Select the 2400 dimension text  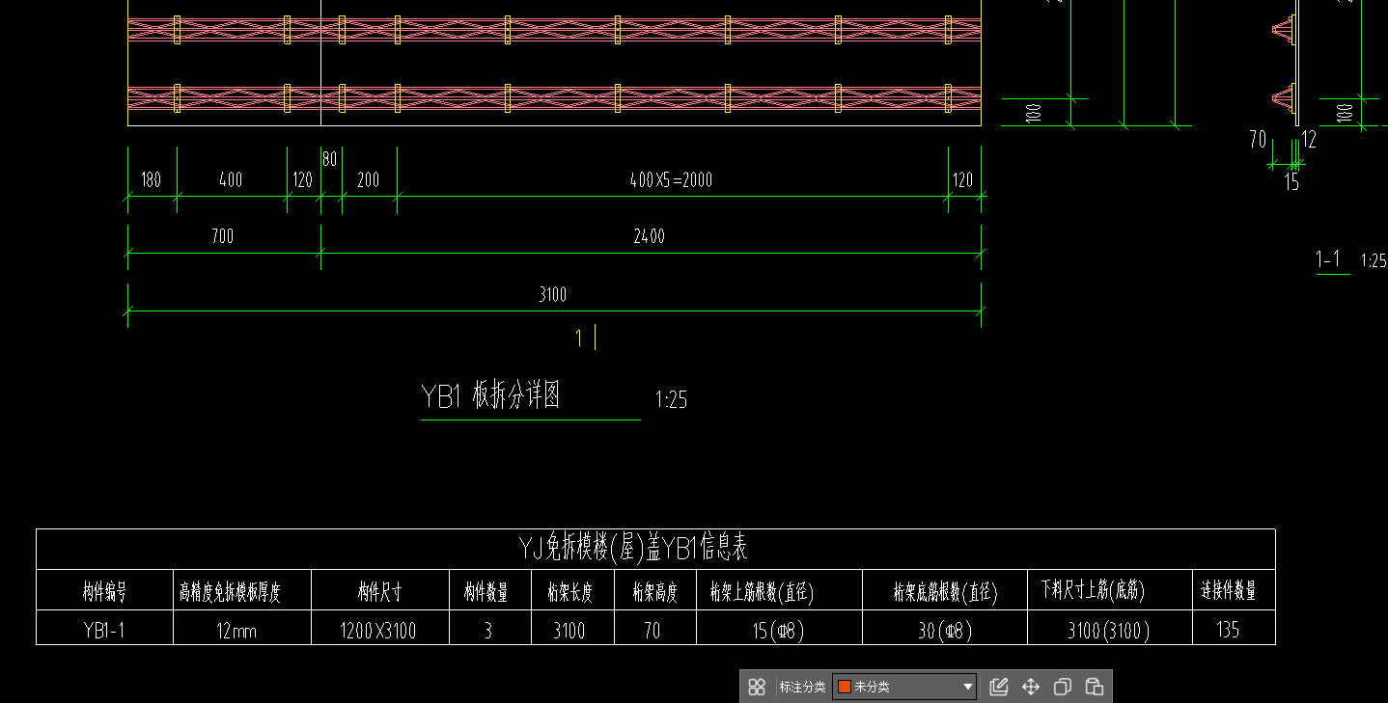649,236
